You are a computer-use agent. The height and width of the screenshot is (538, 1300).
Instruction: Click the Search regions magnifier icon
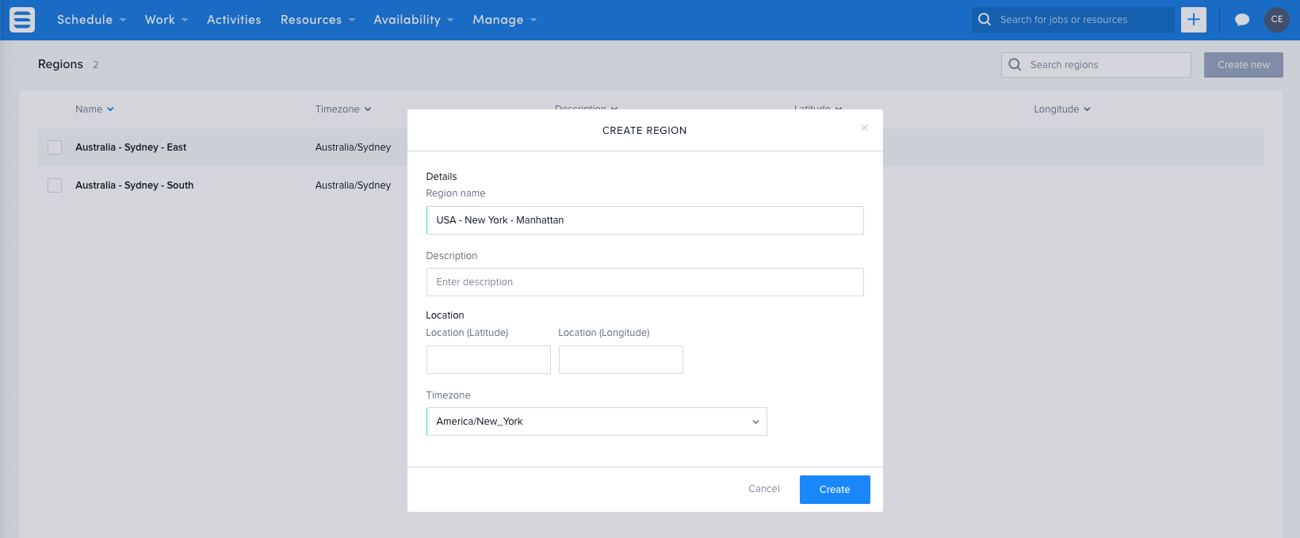click(1015, 65)
